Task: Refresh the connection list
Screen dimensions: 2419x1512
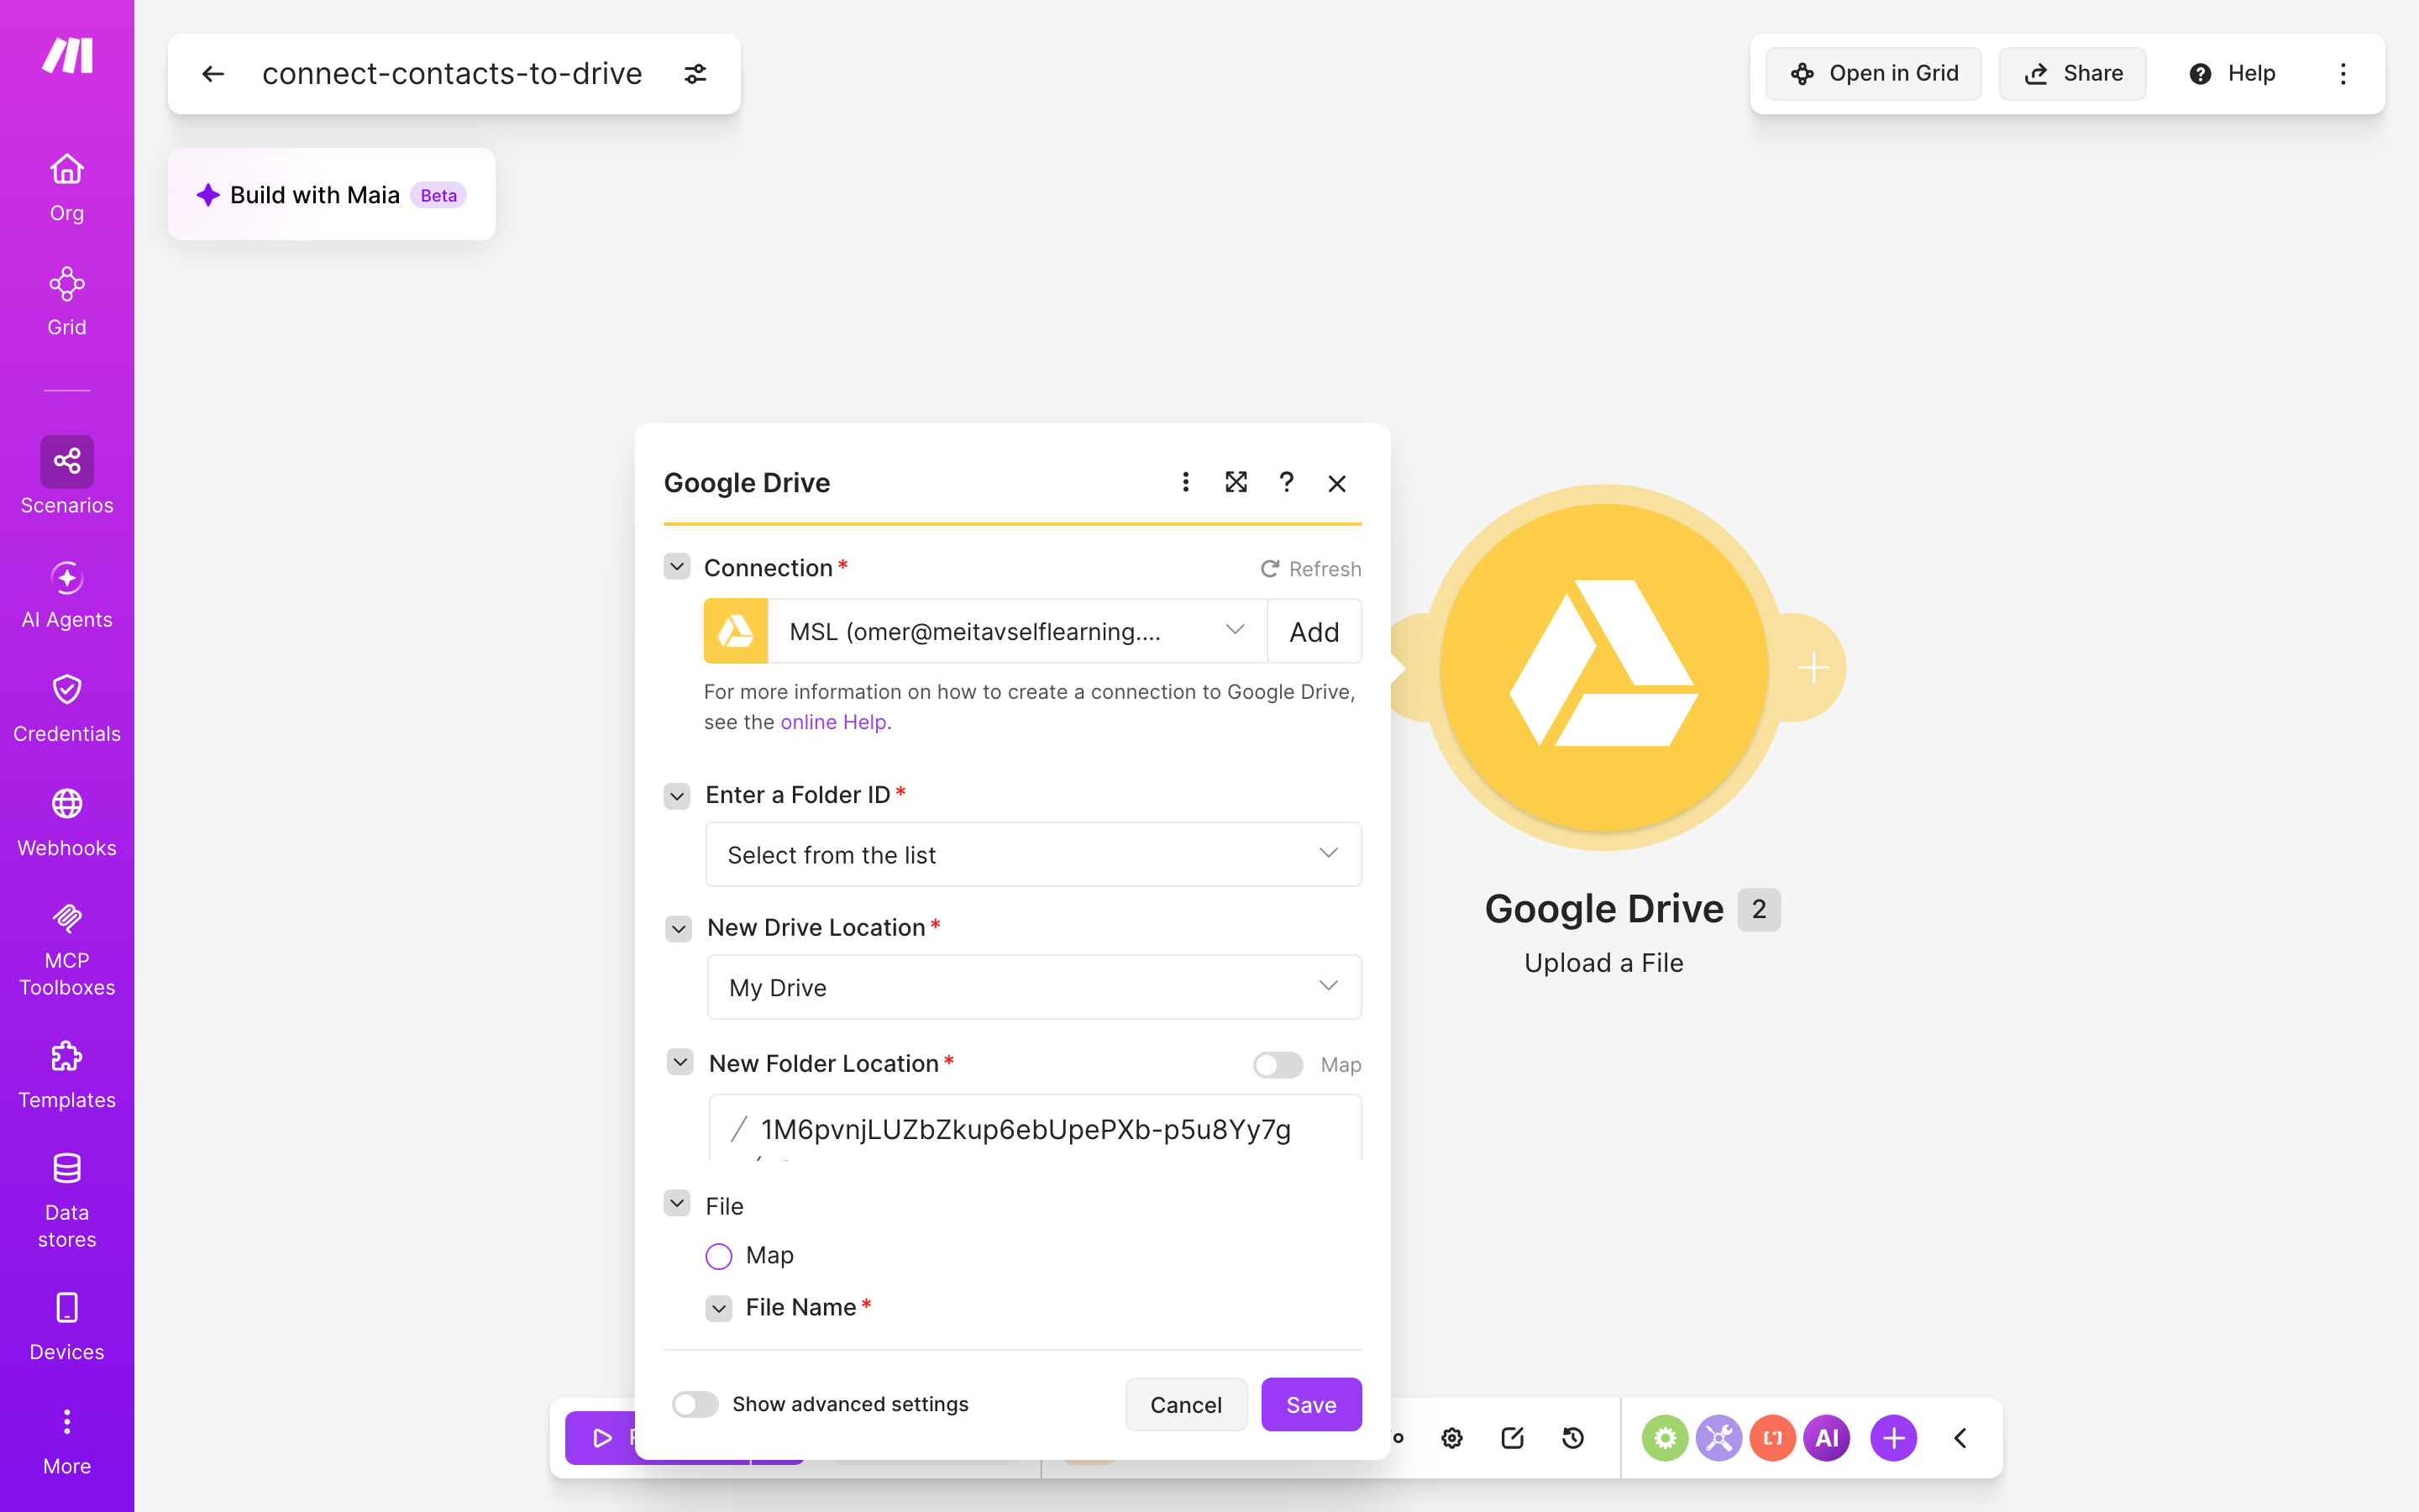Action: 1310,569
